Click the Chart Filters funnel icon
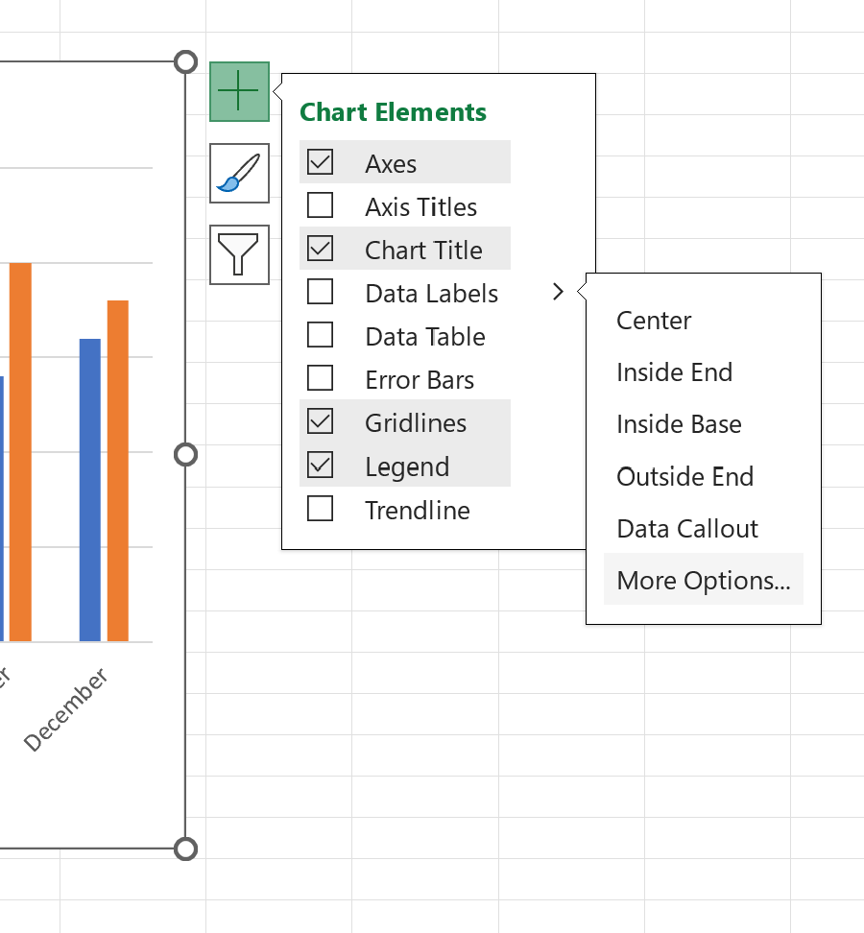 coord(239,255)
